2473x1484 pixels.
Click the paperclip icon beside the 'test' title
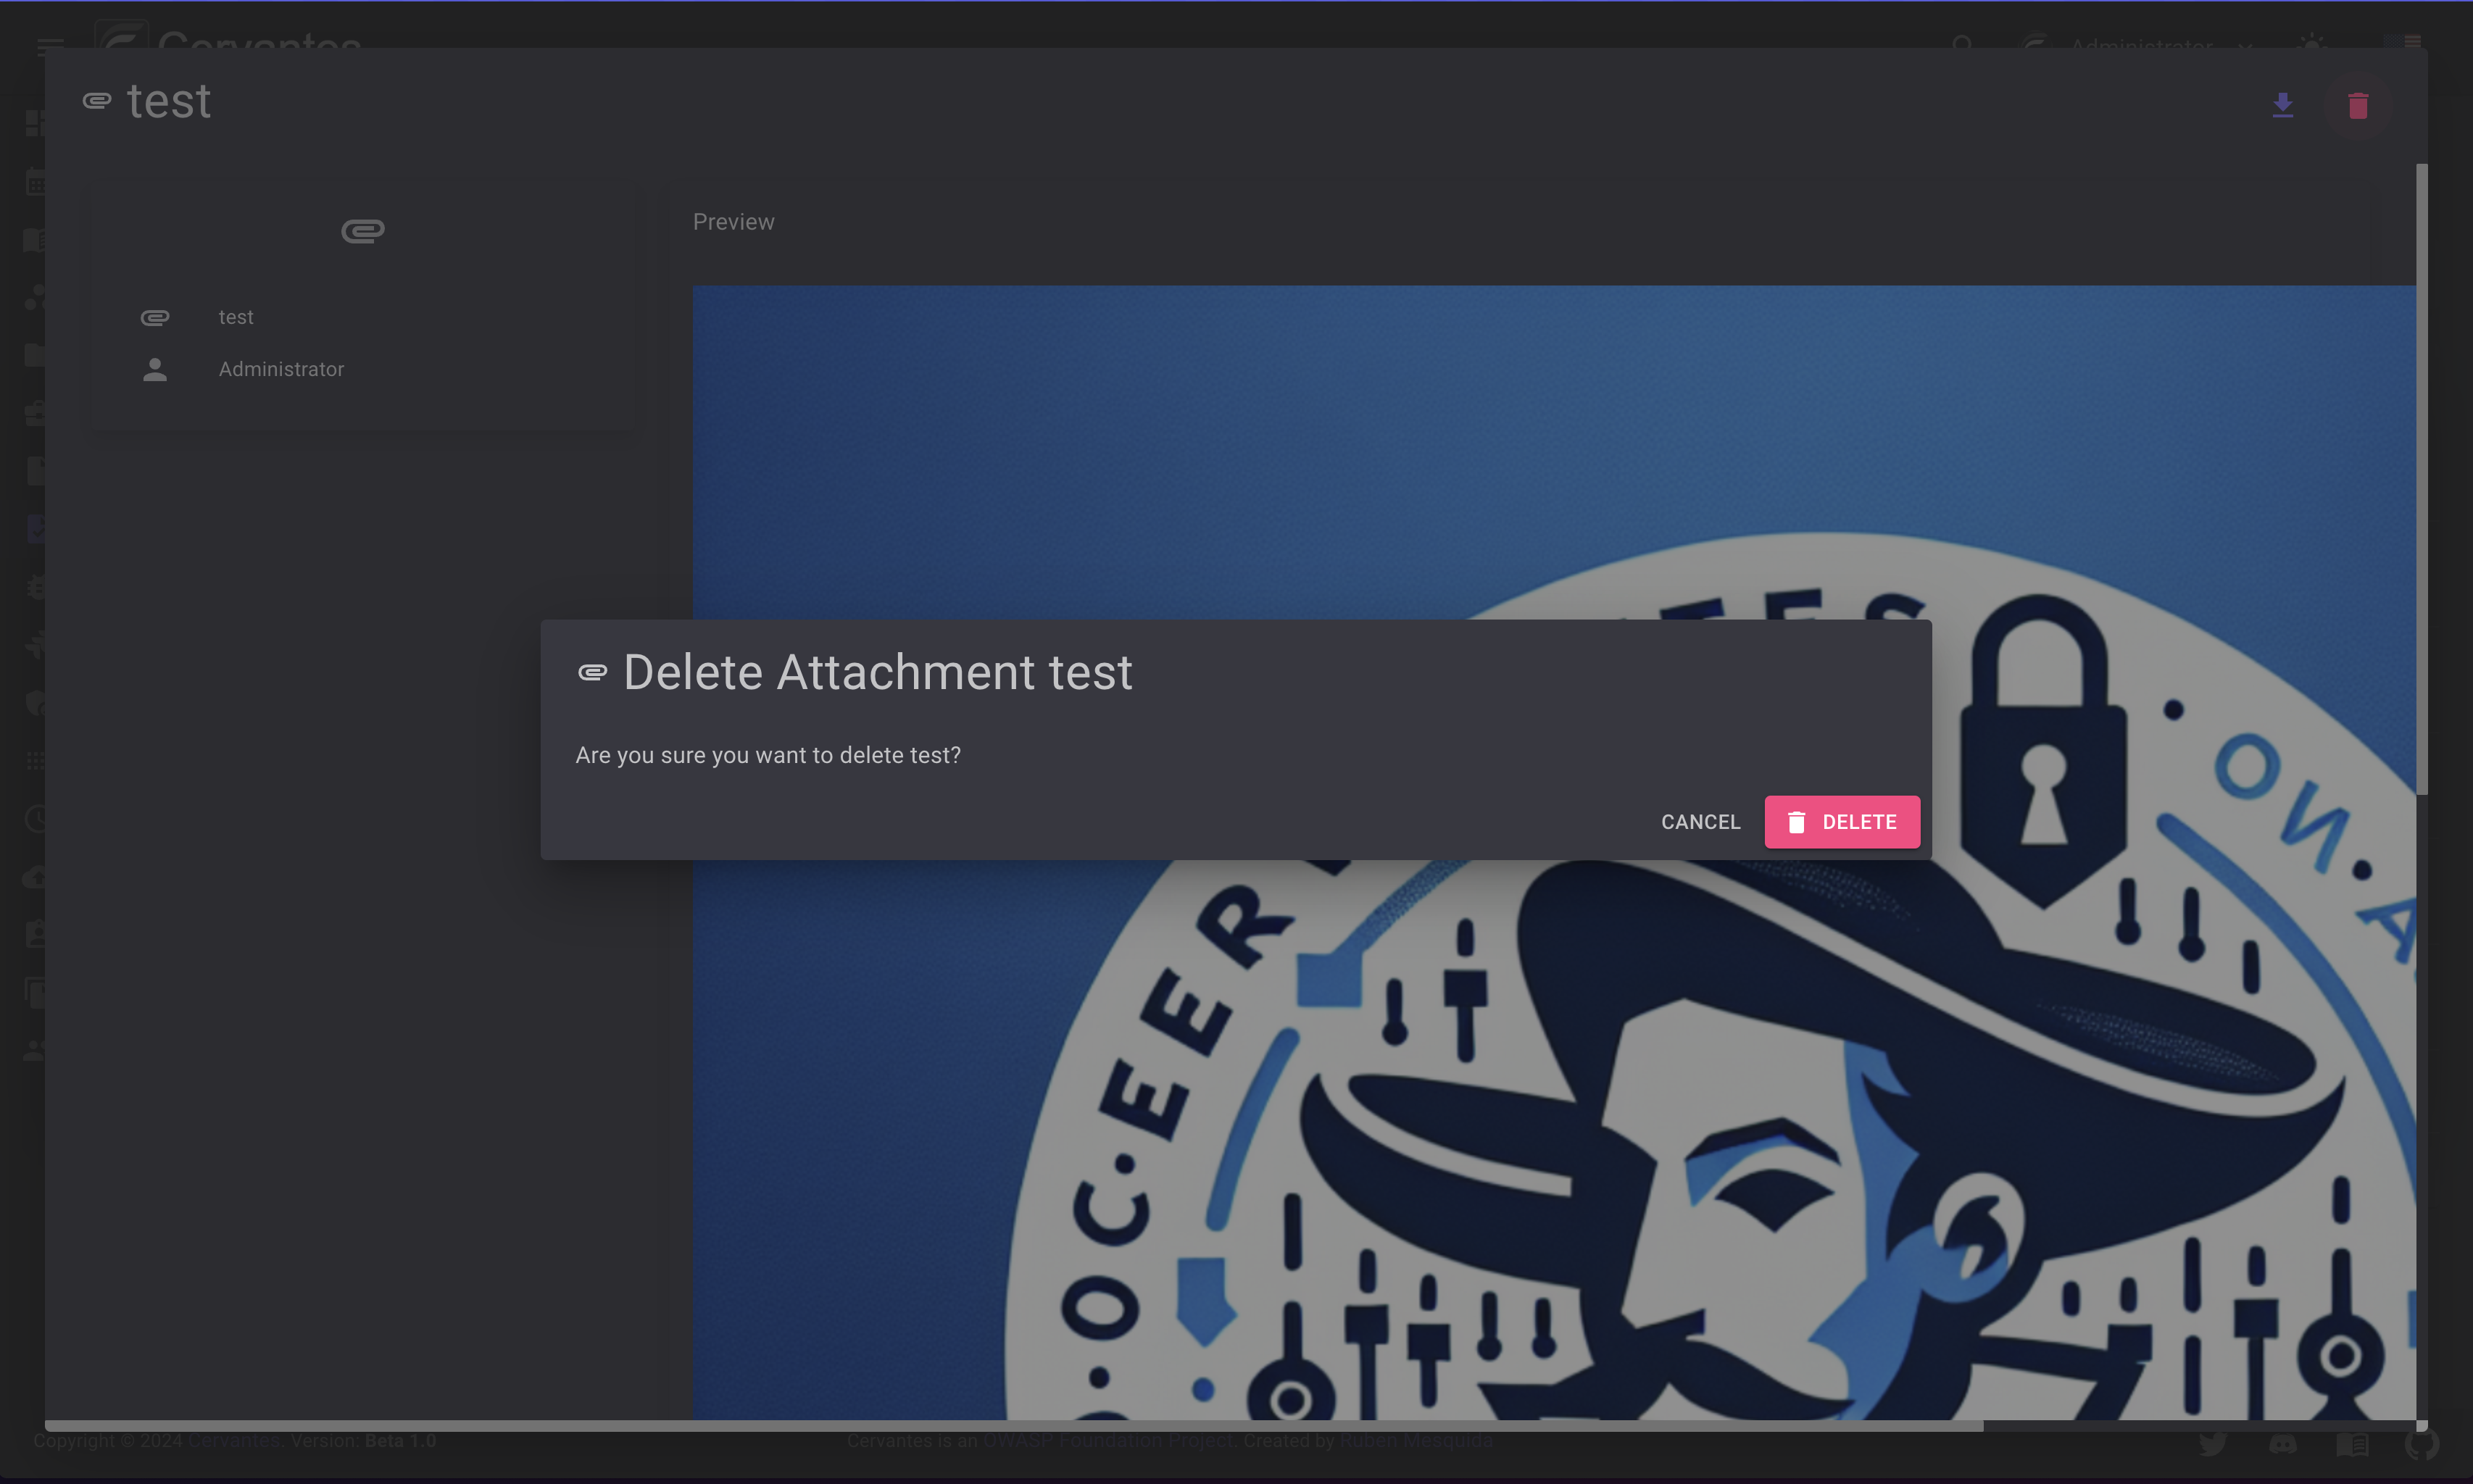pos(97,101)
